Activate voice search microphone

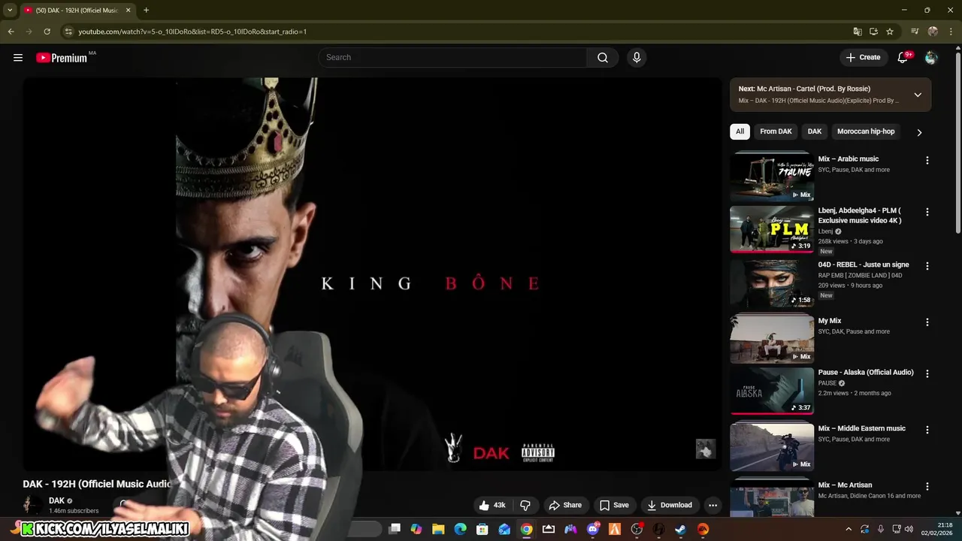coord(637,57)
